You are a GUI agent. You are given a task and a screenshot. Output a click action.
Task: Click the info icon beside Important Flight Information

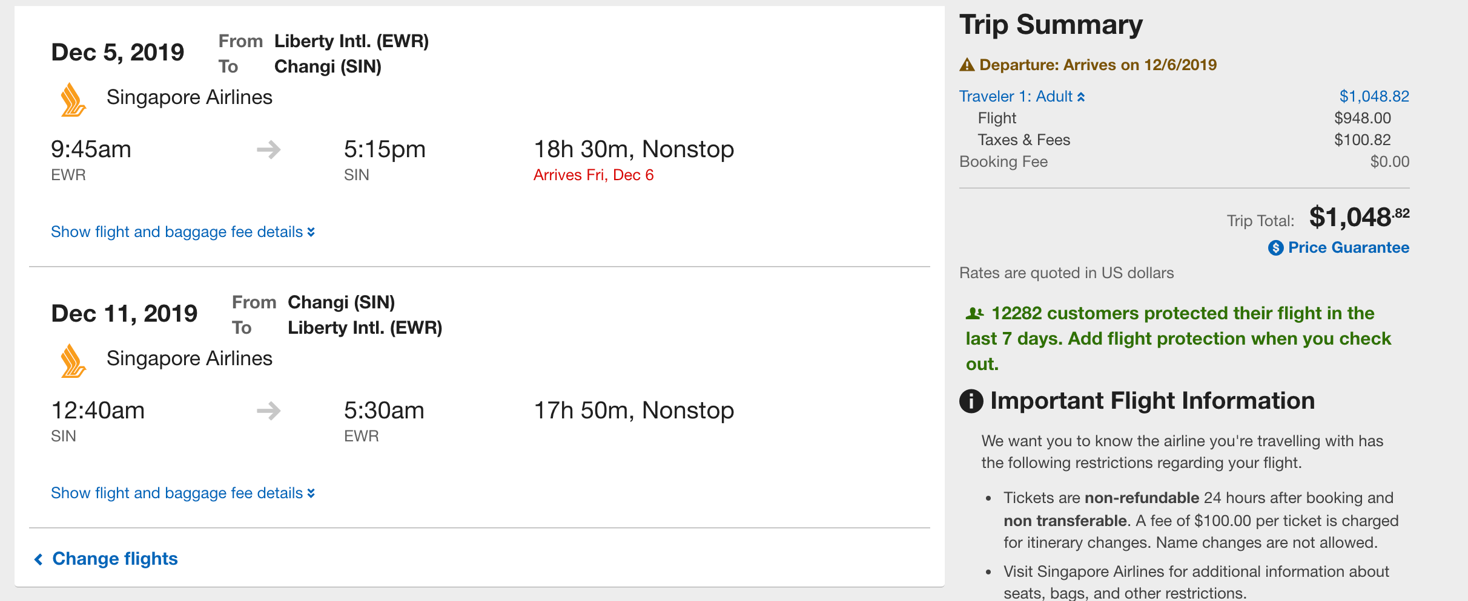pyautogui.click(x=971, y=401)
